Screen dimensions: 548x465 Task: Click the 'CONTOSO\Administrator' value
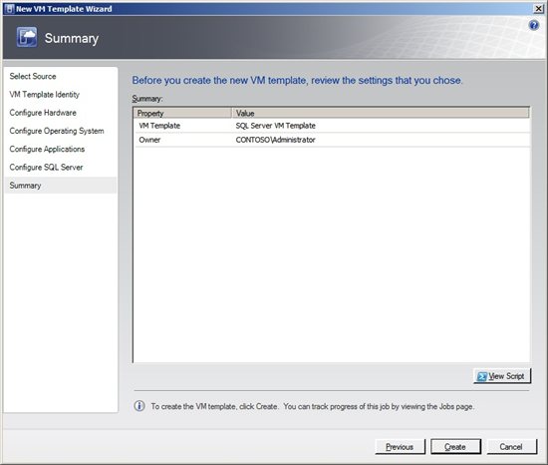point(275,140)
